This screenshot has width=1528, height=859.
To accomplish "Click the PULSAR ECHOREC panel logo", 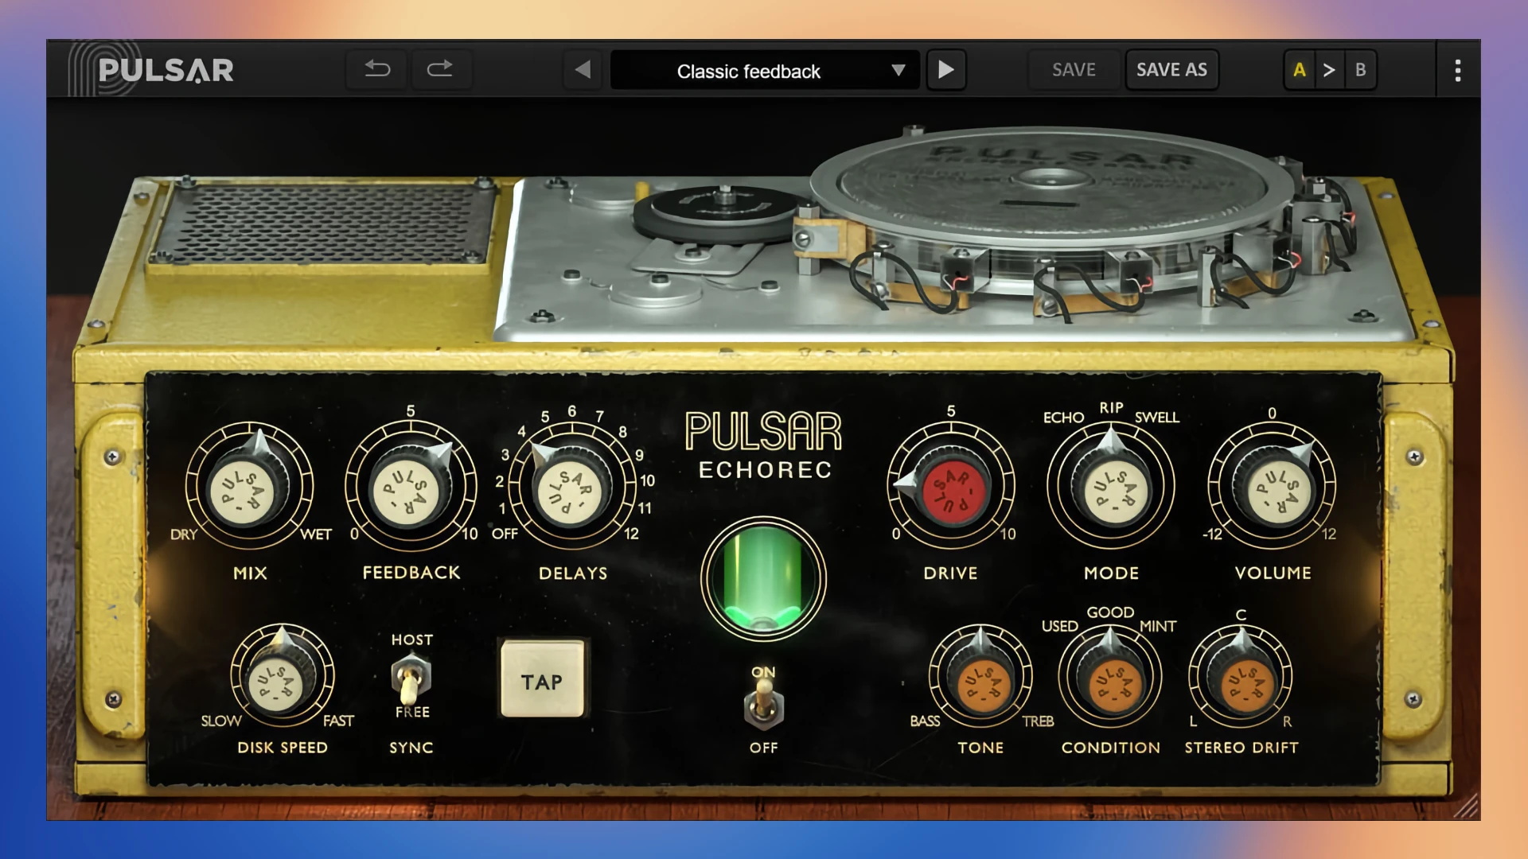I will point(763,445).
